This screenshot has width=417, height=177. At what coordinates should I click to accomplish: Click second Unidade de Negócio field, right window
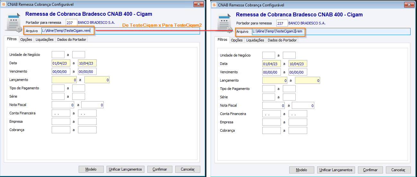coord(289,56)
